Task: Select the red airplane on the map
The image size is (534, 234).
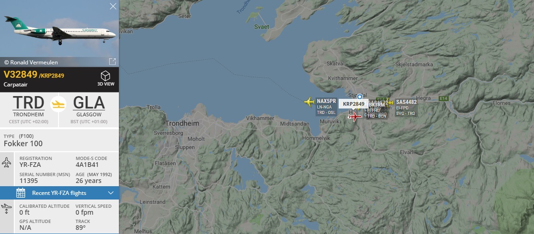Action: tap(355, 117)
